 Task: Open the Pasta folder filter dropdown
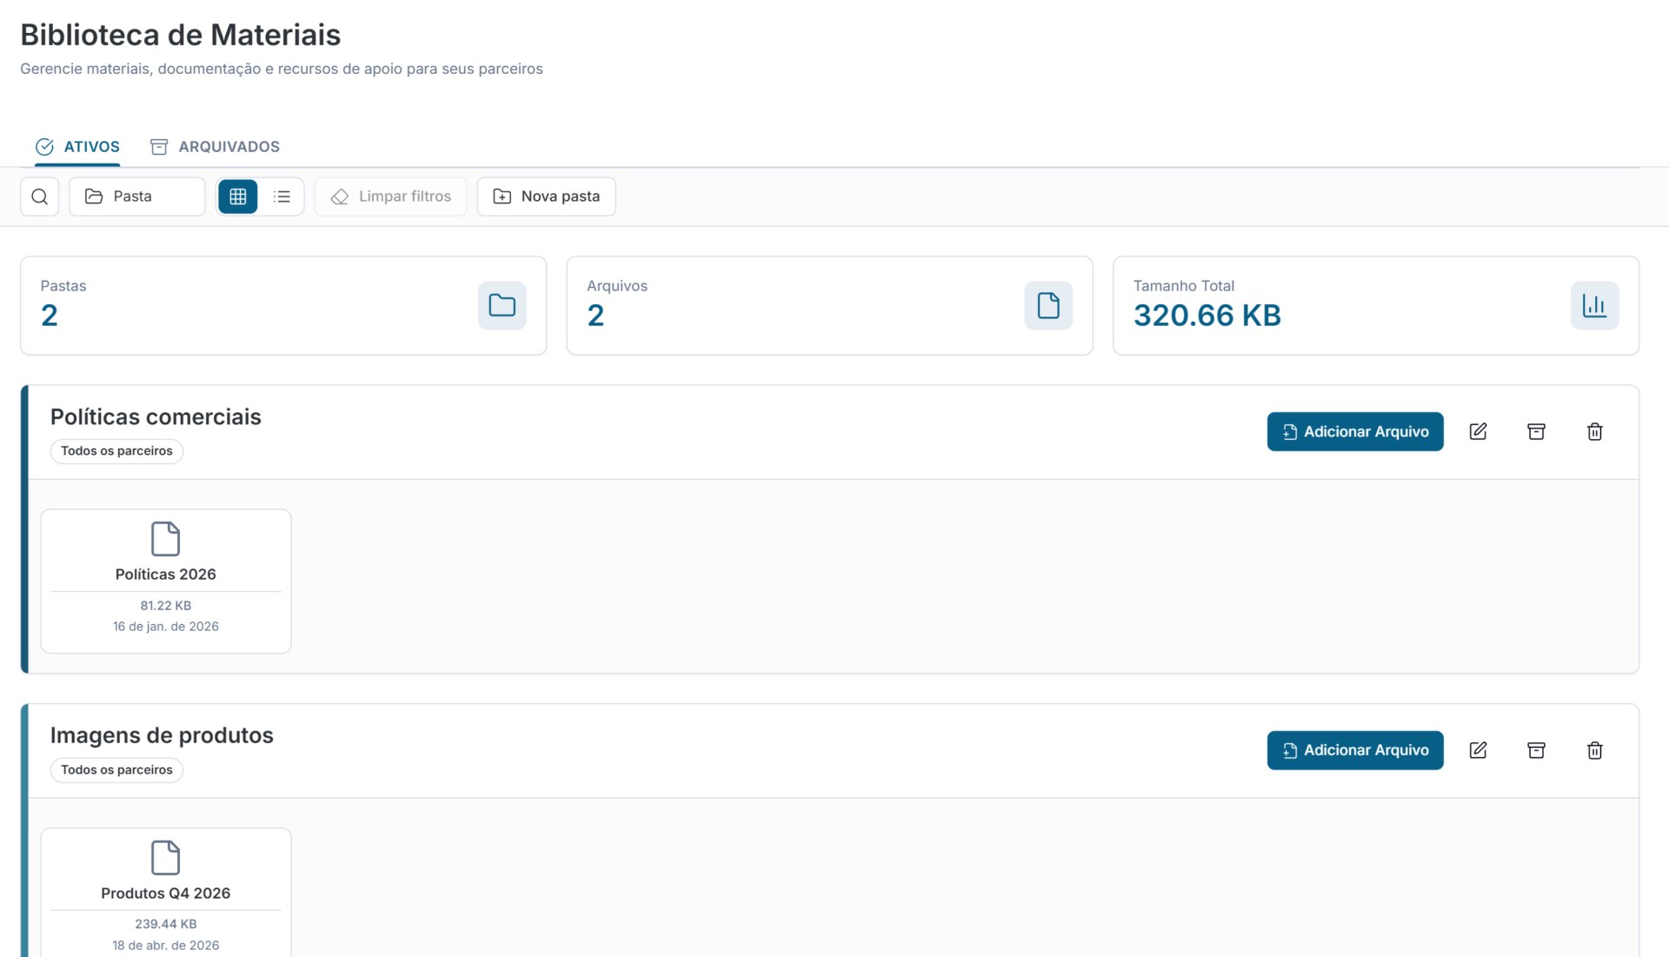[x=137, y=196]
